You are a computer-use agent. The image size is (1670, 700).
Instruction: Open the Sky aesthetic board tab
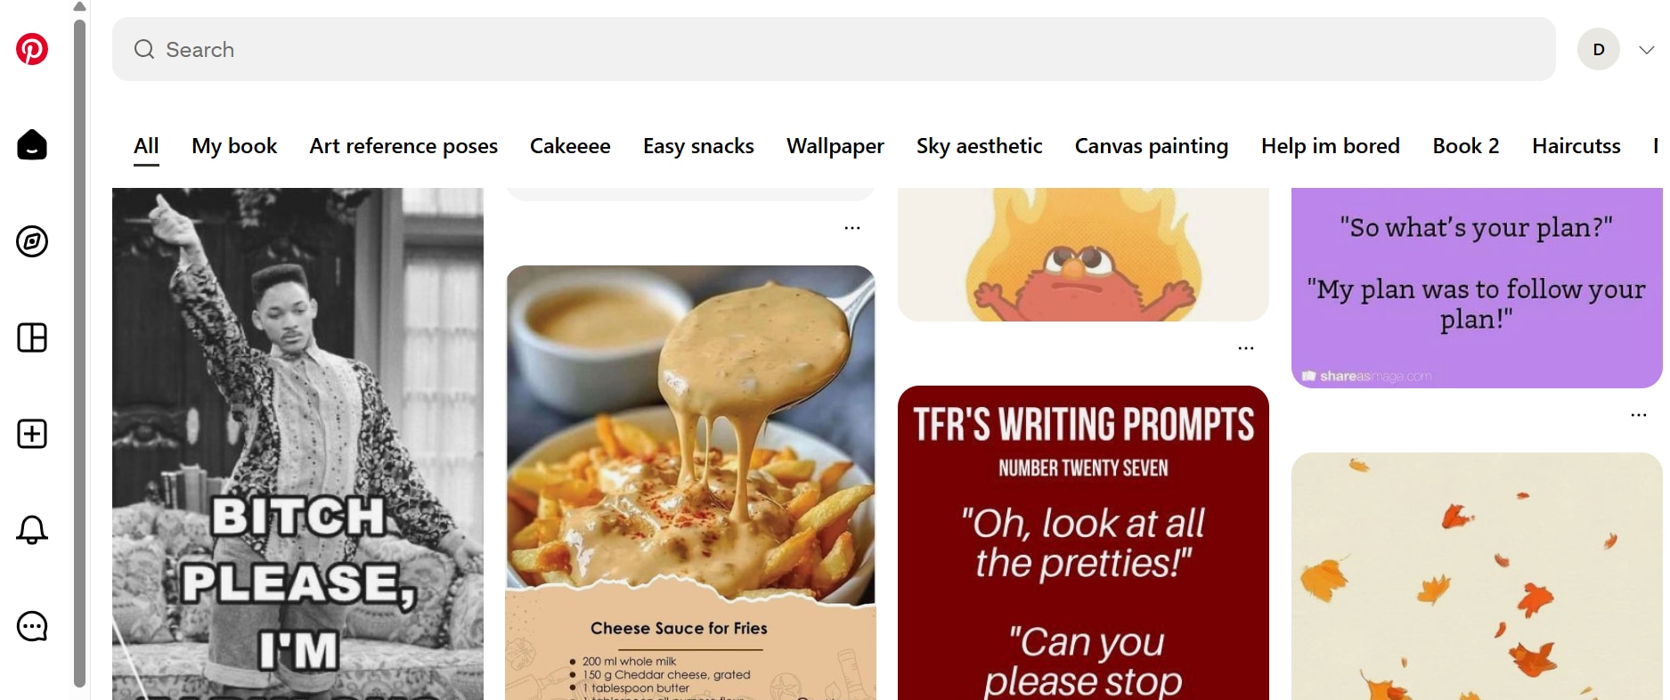979,146
